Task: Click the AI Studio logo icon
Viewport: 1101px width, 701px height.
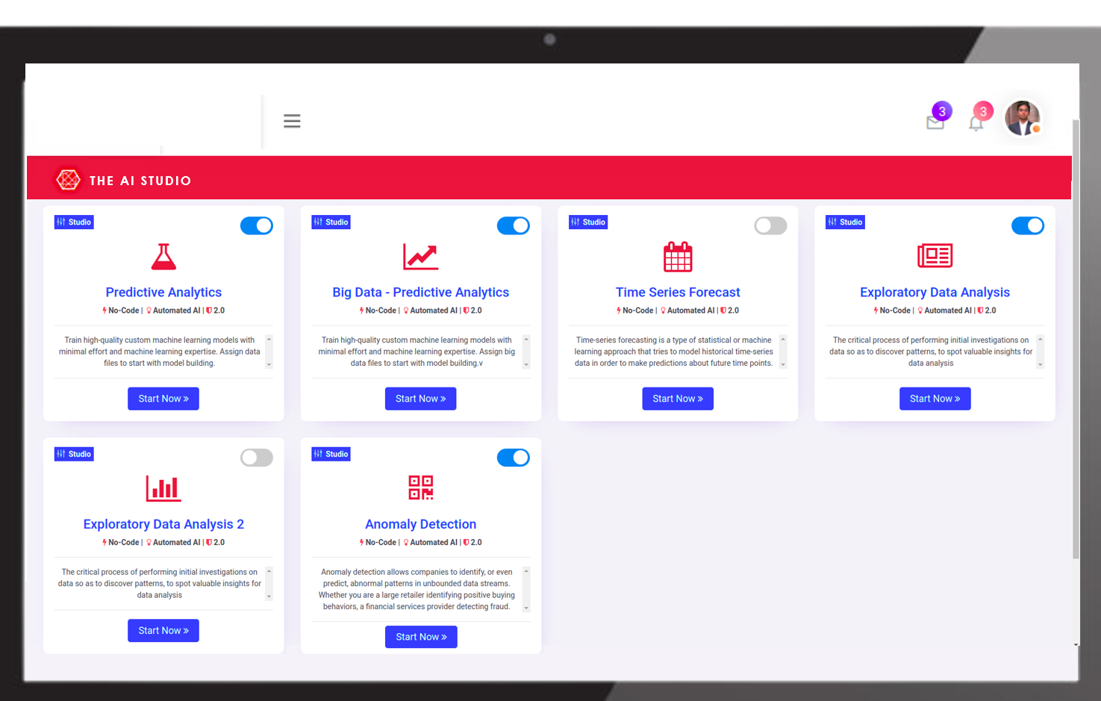Action: pyautogui.click(x=68, y=180)
